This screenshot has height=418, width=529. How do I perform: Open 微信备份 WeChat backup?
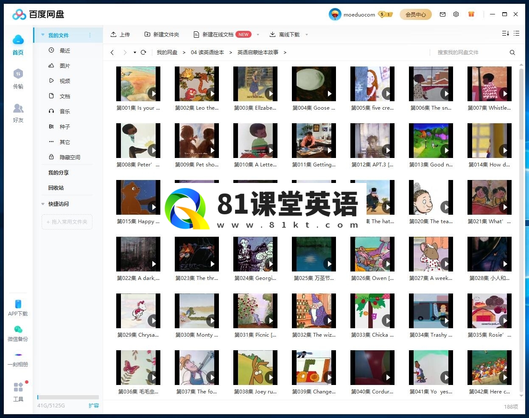coord(18,333)
